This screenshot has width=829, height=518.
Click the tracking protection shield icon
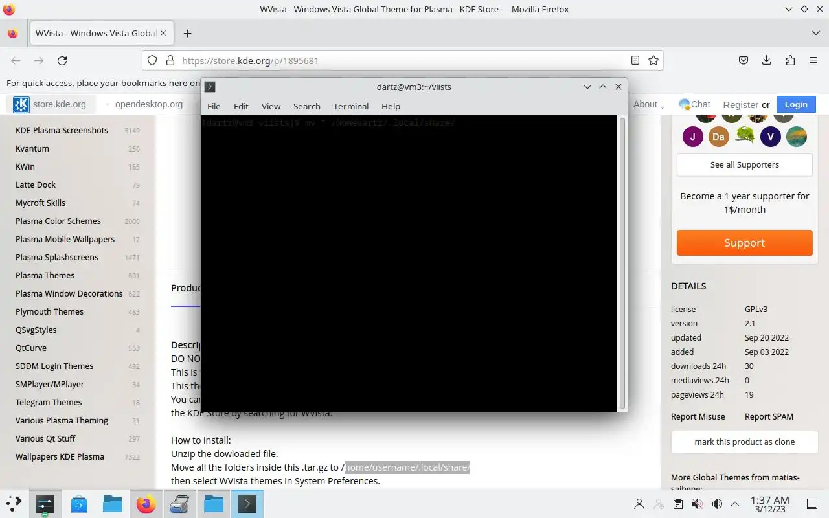point(152,60)
